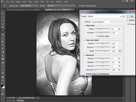Select the Crop tool
The height and width of the screenshot is (102, 136).
click(x=3, y=27)
